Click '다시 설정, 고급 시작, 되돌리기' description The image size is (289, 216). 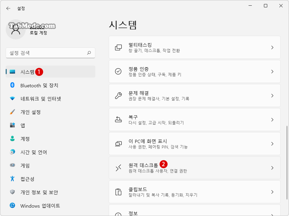tap(156, 123)
